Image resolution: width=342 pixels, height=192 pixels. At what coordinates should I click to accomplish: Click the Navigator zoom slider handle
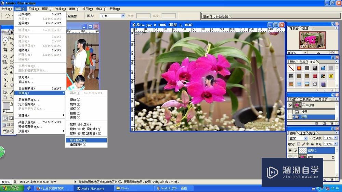point(318,53)
